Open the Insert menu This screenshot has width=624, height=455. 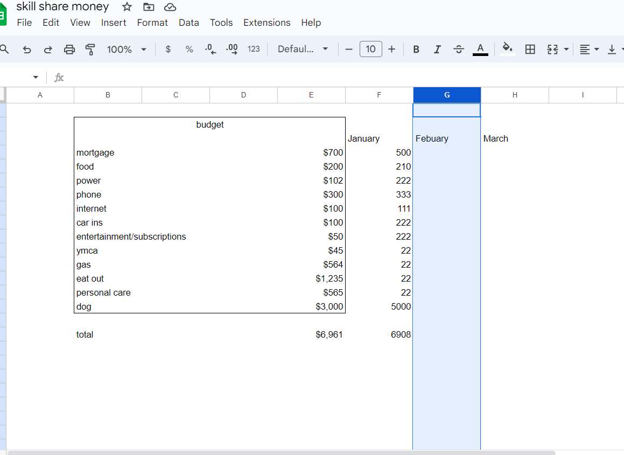pyautogui.click(x=114, y=23)
